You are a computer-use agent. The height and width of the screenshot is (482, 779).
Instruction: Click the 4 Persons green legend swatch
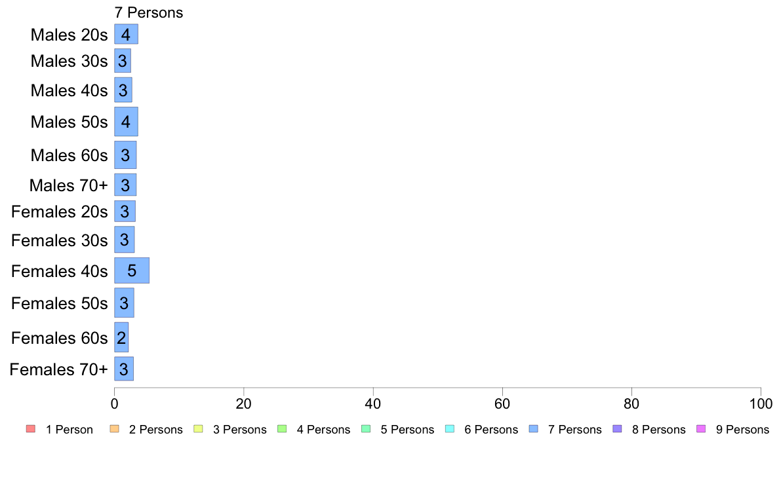click(x=282, y=429)
